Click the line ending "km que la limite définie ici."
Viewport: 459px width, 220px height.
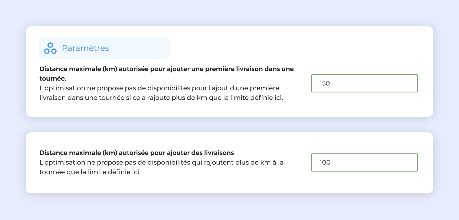click(x=161, y=98)
